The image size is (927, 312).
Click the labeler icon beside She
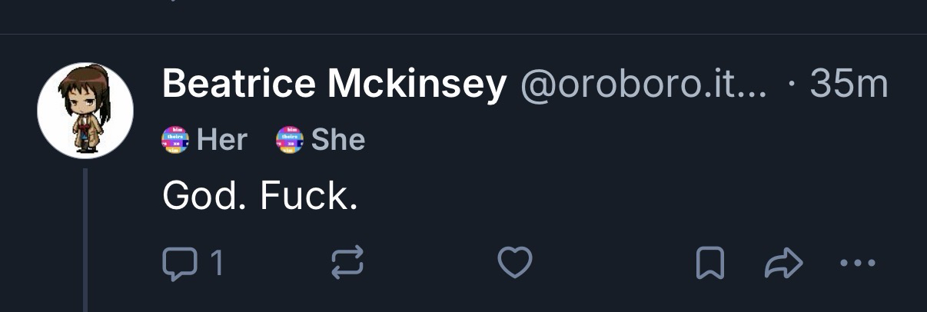(291, 140)
